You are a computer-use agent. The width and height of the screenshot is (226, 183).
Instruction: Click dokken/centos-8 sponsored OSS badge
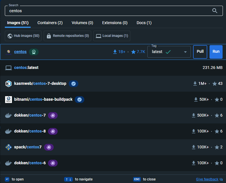pos(53,131)
